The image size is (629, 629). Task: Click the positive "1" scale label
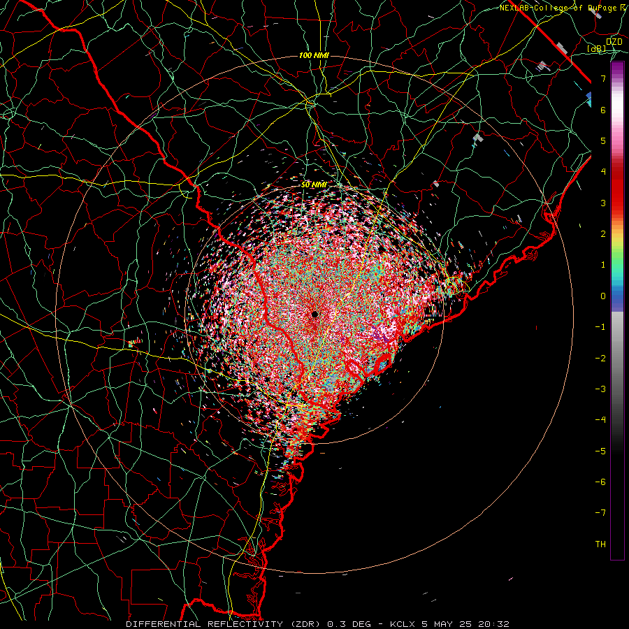pyautogui.click(x=603, y=265)
